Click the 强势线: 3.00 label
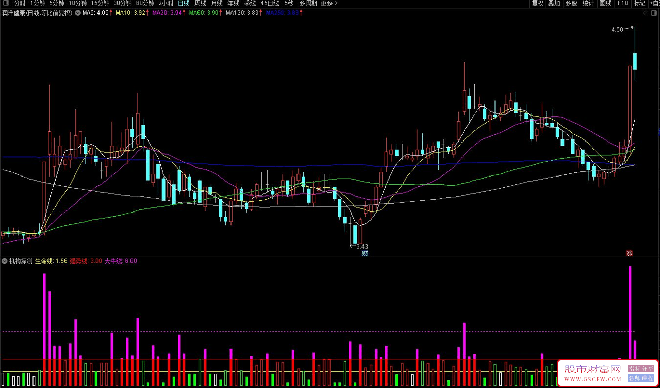 coord(85,261)
